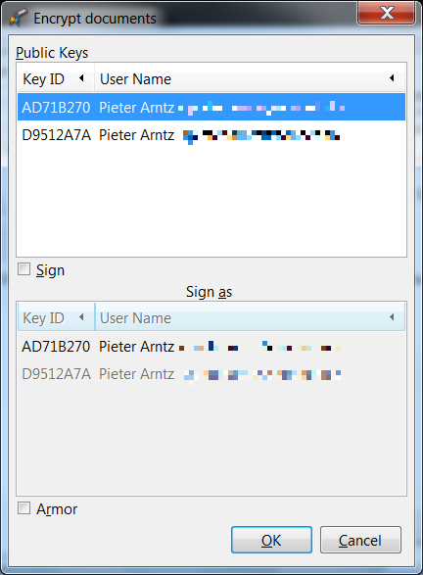Select public key AD71B270

pos(211,107)
